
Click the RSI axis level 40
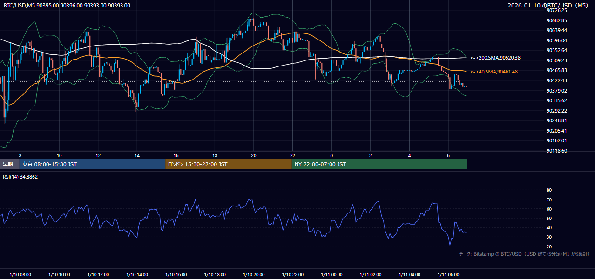[x=549, y=227]
